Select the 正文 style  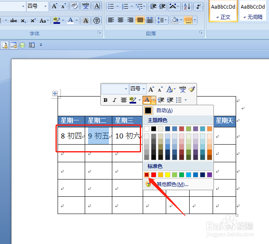point(223,12)
